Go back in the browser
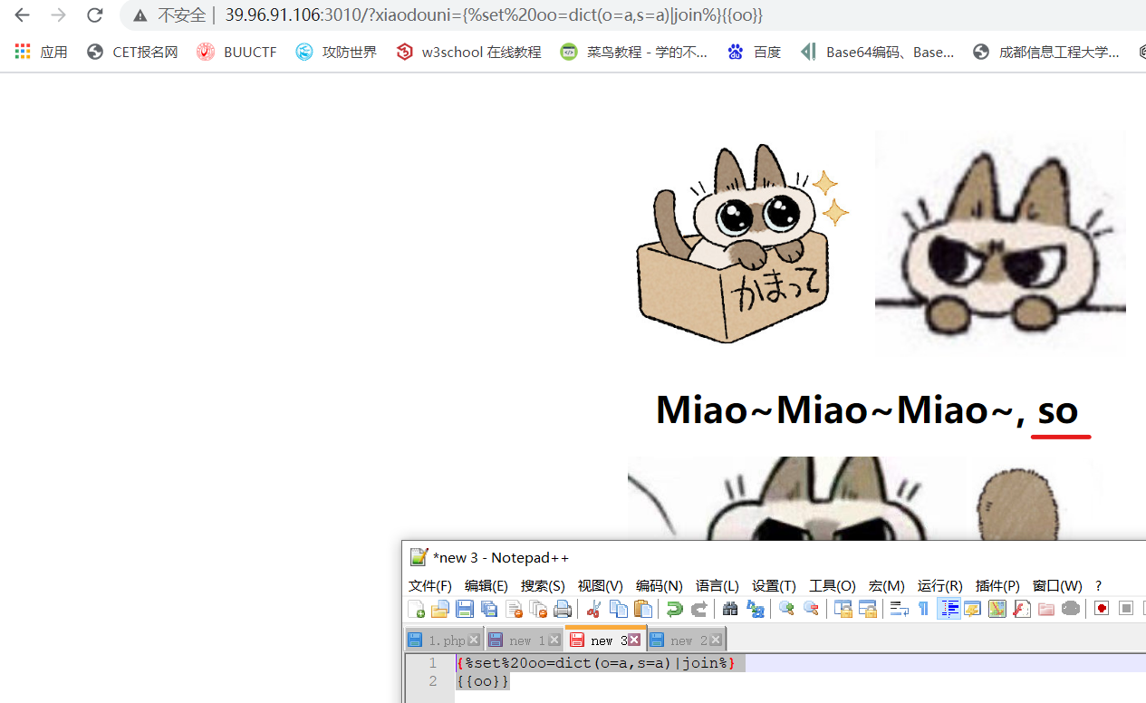Viewport: 1146px width, 703px height. pos(22,15)
